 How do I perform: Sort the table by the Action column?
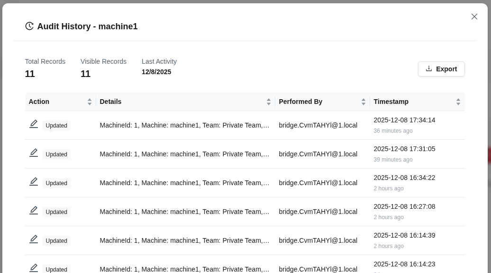[90, 102]
